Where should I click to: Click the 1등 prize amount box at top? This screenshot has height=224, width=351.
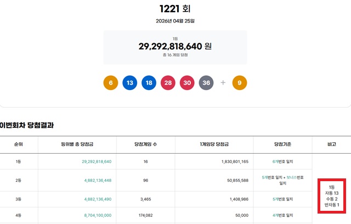(x=175, y=48)
